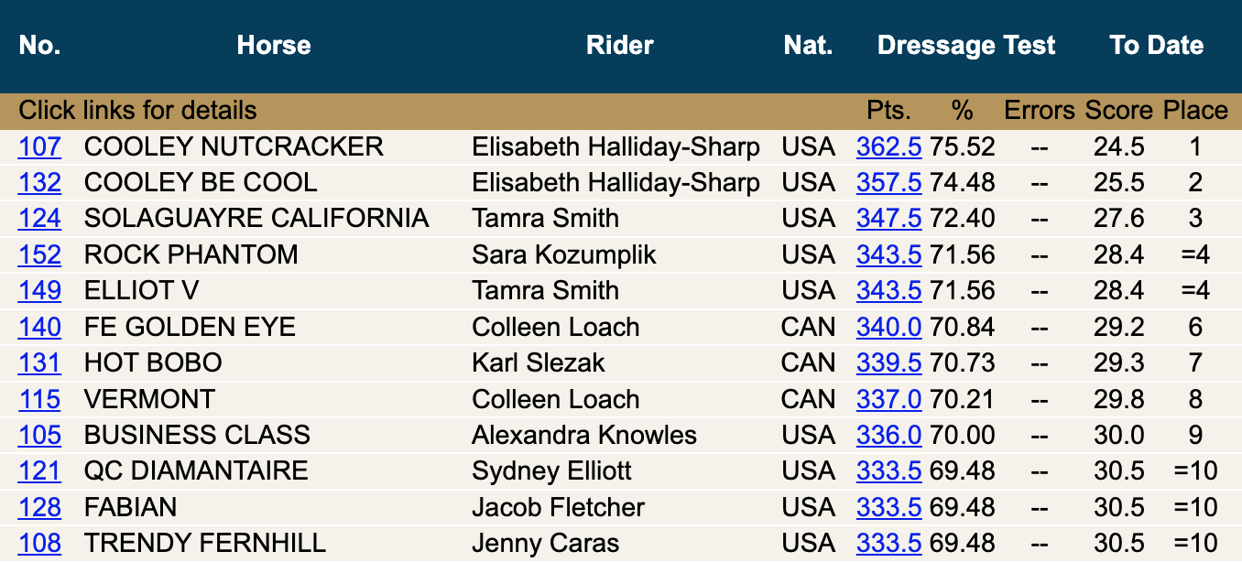Click entry number 128 for Fabian
The image size is (1242, 562).
(39, 507)
